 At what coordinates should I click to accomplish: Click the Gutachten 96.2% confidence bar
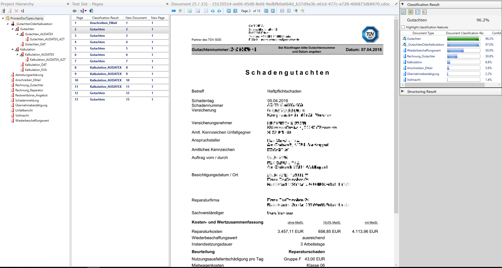click(x=463, y=39)
